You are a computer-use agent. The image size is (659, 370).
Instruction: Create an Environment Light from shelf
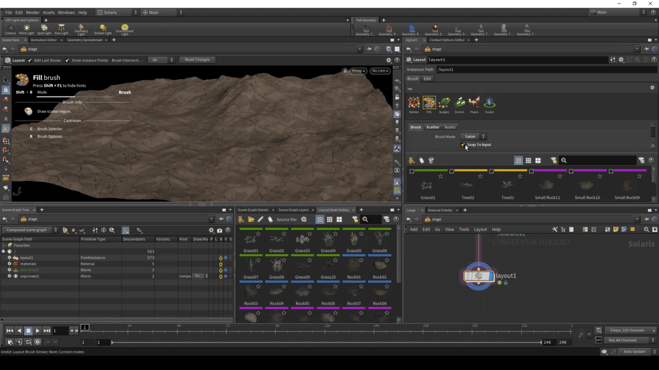(x=125, y=28)
